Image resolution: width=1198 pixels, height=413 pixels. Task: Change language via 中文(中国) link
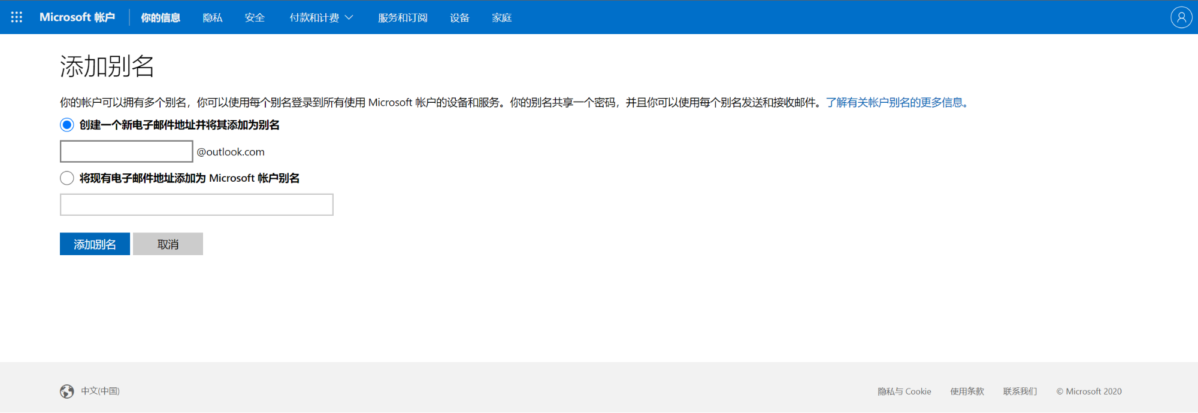point(101,391)
